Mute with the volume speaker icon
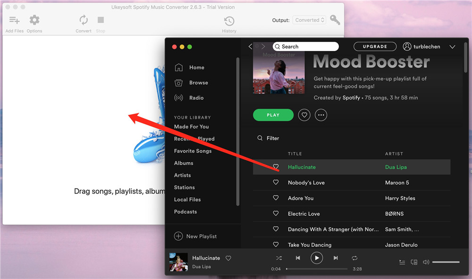The height and width of the screenshot is (279, 472). pyautogui.click(x=426, y=262)
